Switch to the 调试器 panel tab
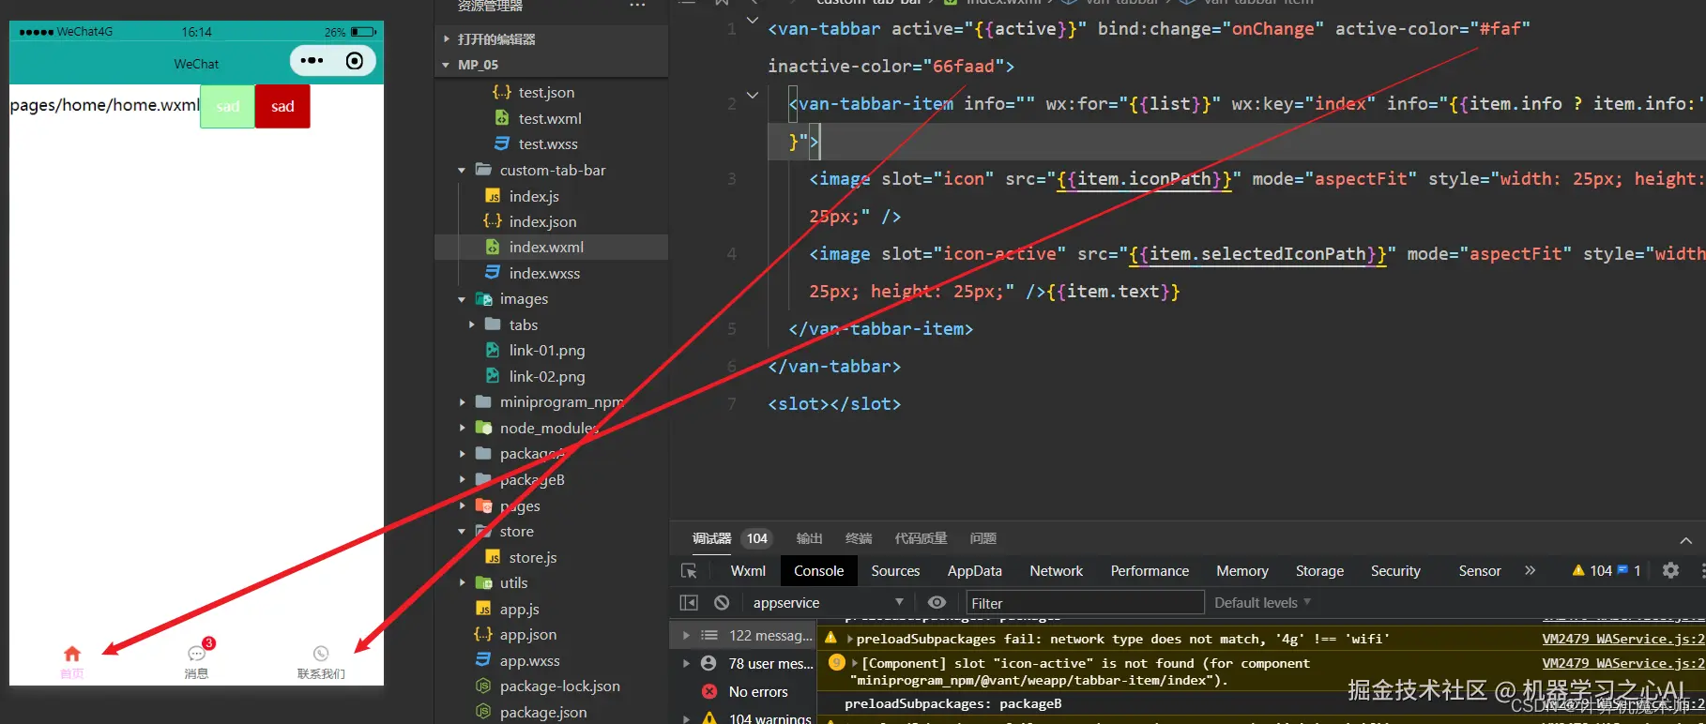Viewport: 1706px width, 724px height. [x=711, y=538]
